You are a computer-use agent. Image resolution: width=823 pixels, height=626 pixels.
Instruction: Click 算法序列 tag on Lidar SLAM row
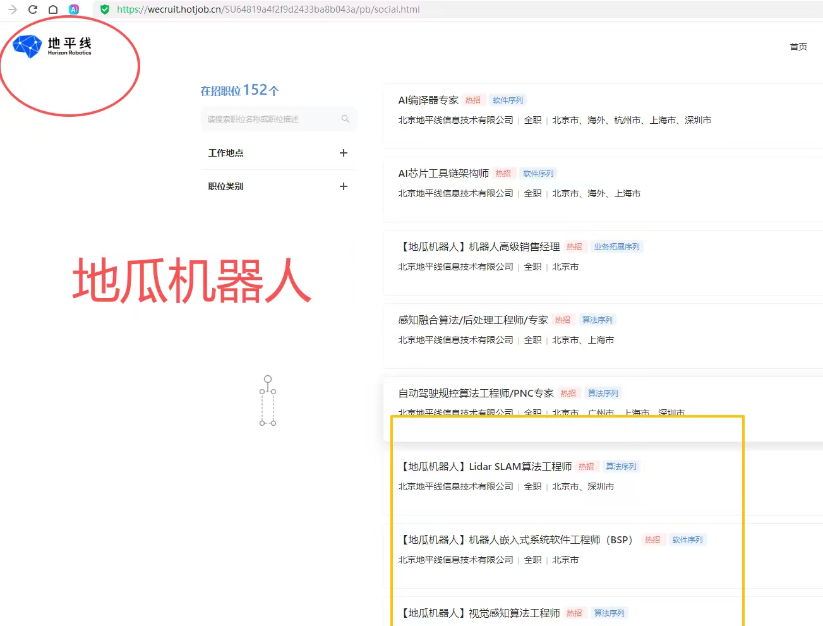622,466
